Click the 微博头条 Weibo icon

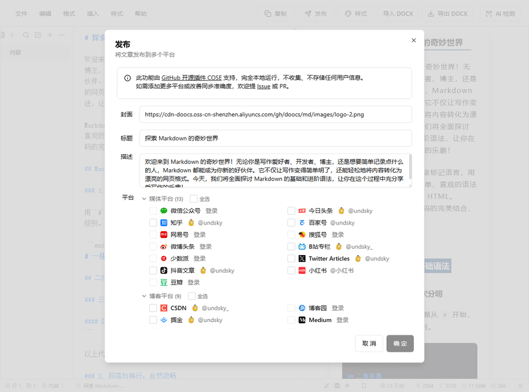point(163,247)
